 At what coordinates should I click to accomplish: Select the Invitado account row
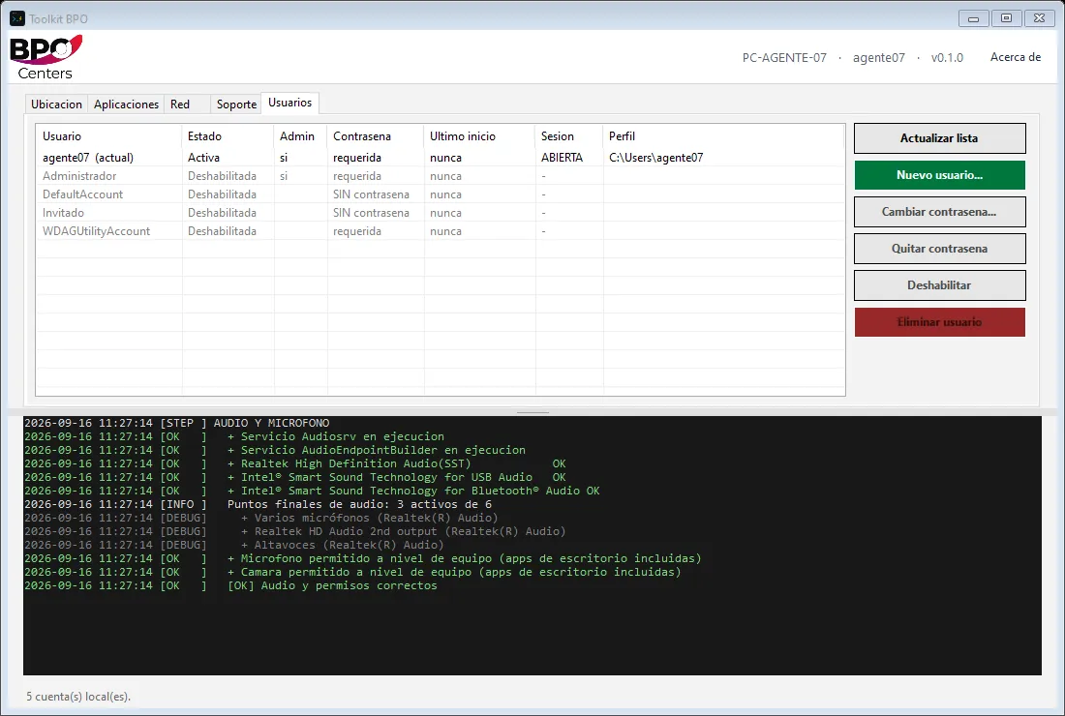(x=441, y=213)
